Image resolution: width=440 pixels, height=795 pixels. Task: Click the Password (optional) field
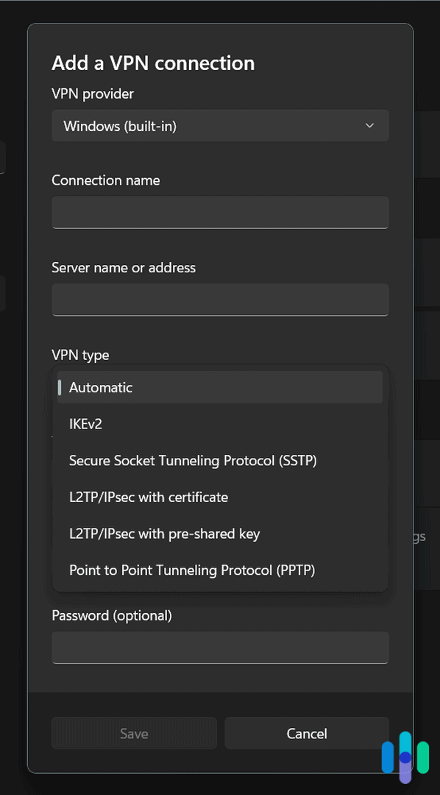[x=220, y=648]
